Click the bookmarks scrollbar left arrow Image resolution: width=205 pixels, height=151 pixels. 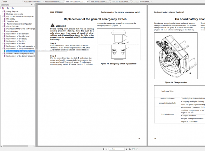click(x=2, y=146)
